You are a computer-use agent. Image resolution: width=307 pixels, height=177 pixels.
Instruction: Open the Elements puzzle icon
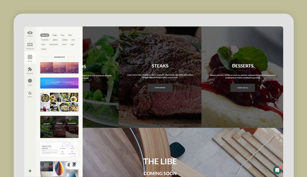coord(30,69)
